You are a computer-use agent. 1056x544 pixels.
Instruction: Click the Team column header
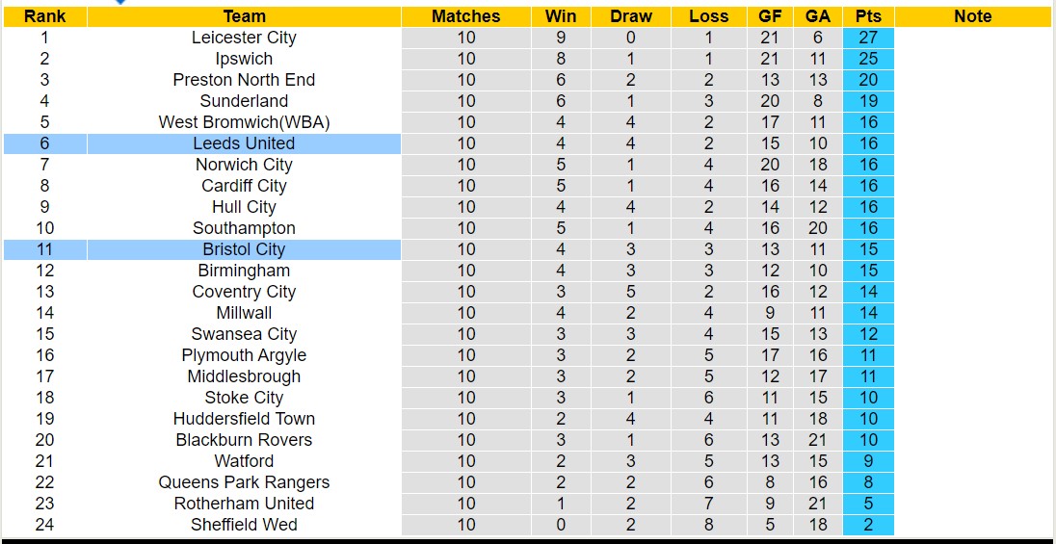[x=244, y=16]
